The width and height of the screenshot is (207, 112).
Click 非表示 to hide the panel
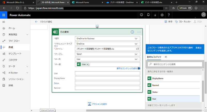point(198,48)
